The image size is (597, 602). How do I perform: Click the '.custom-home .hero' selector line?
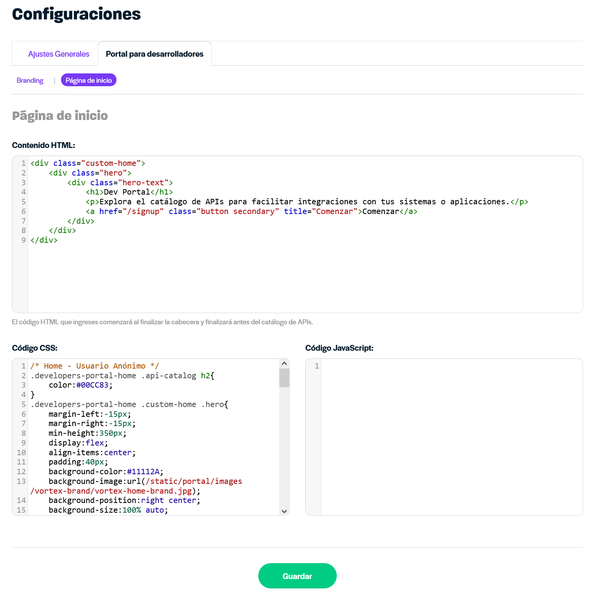[129, 404]
